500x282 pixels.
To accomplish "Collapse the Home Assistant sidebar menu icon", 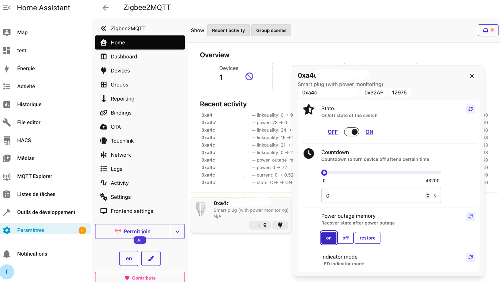I will (7, 8).
